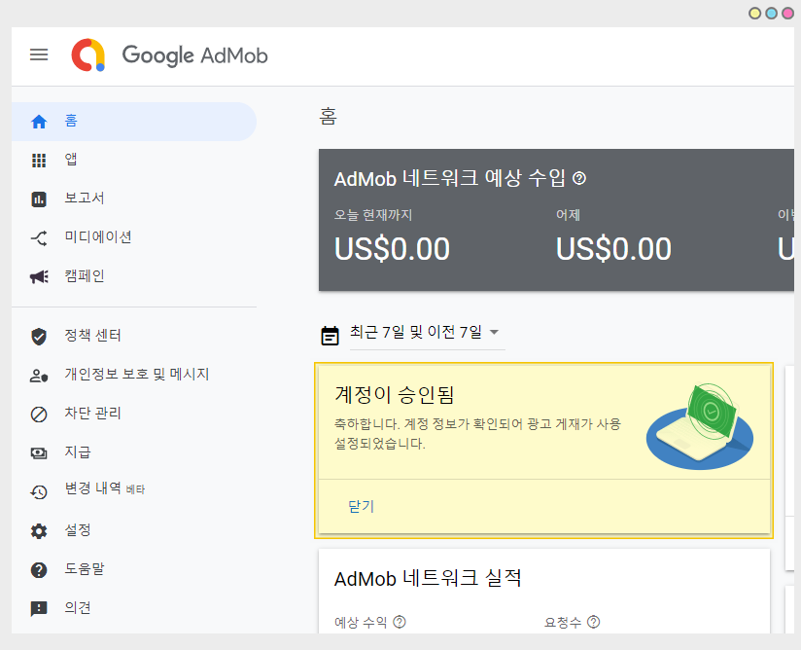Open 개인정보 보호 및 메시지 menu item
801x650 pixels.
(x=136, y=375)
